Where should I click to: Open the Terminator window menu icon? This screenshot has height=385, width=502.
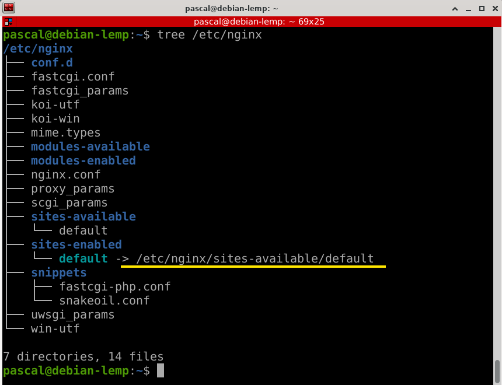9,8
